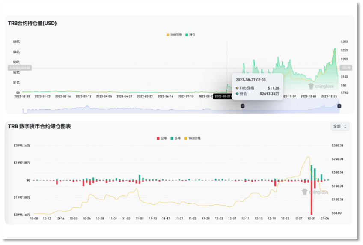Toggle the TRB价格 legend in the liquidation chart

click(192, 138)
